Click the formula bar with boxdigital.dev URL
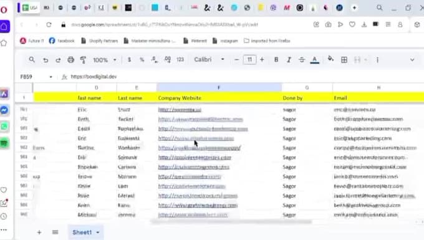The height and width of the screenshot is (240, 424). (94, 77)
